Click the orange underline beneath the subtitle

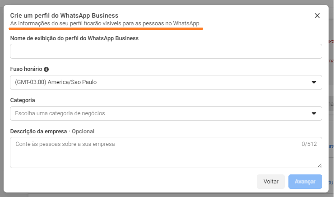click(106, 28)
